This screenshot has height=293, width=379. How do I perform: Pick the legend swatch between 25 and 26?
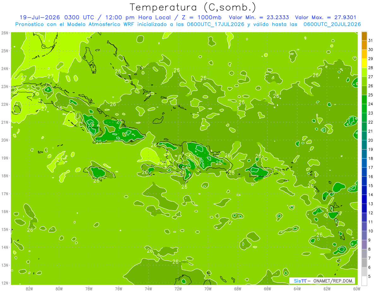pos(364,91)
